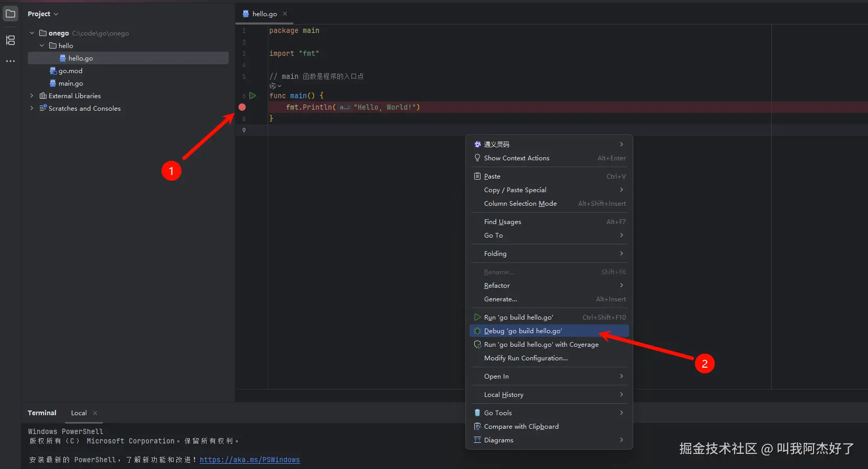Viewport: 868px width, 469px height.
Task: Expand the Scratches and Consoles node
Action: pos(32,108)
